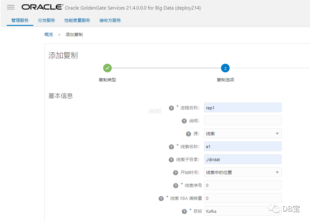The width and height of the screenshot is (310, 222).
Task: Focus the empty 说明 field
Action: (x=243, y=120)
